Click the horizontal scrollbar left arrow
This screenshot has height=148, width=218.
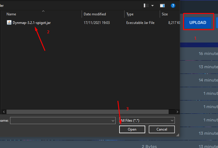coord(4,112)
